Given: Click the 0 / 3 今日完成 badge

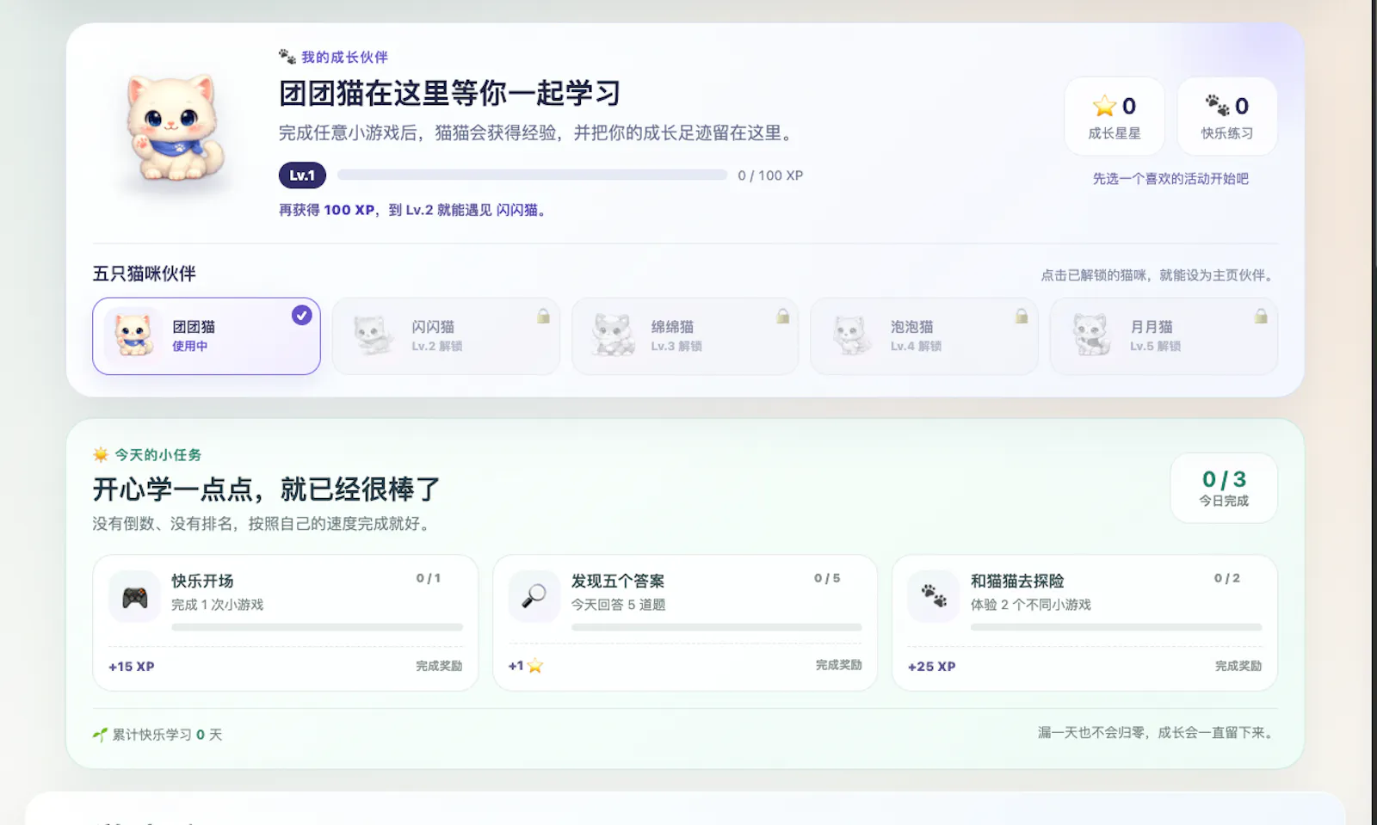Looking at the screenshot, I should (1224, 488).
